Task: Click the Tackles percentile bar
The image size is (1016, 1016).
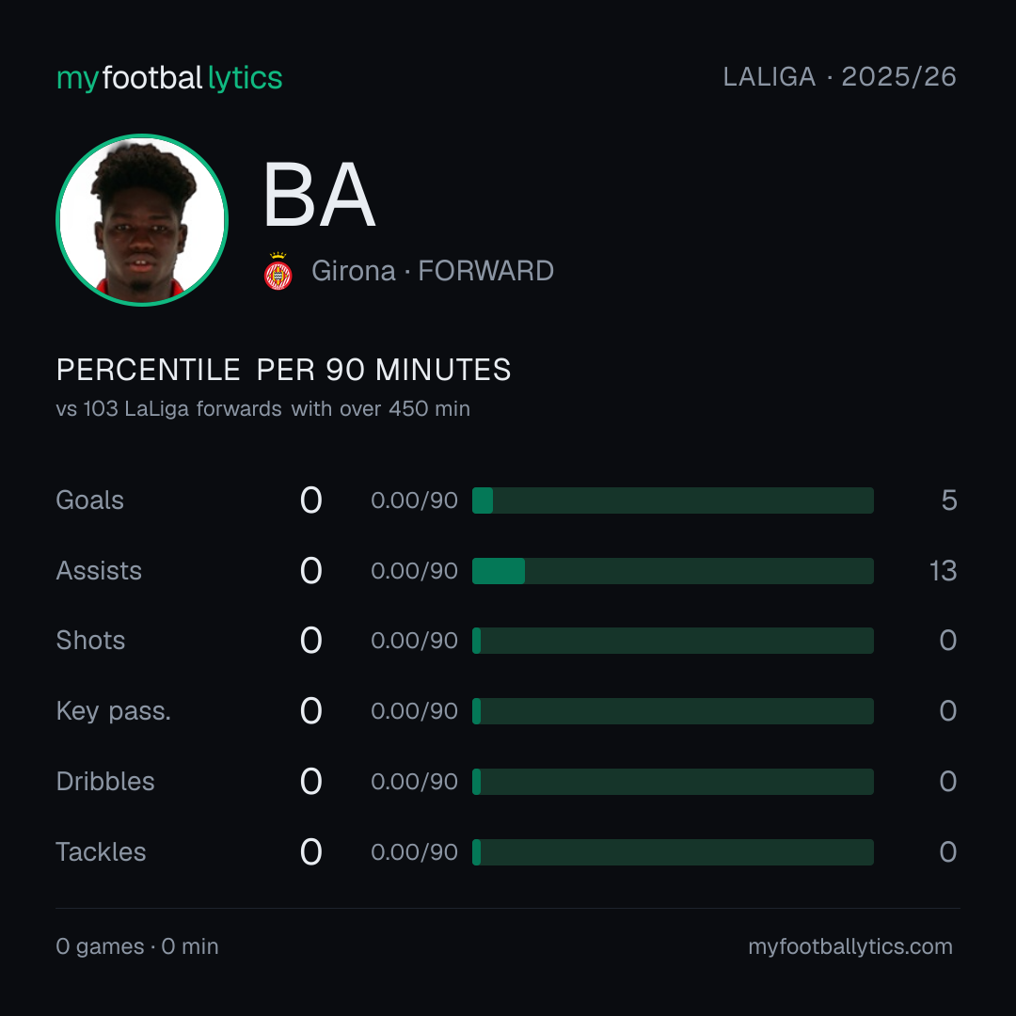Action: tap(673, 852)
